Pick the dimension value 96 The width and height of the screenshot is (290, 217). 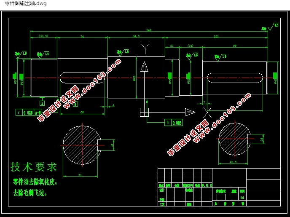[x=234, y=46]
